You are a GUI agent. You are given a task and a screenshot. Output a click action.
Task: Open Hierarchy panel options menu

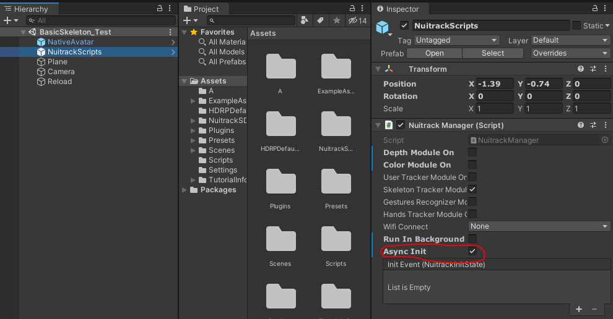(170, 8)
